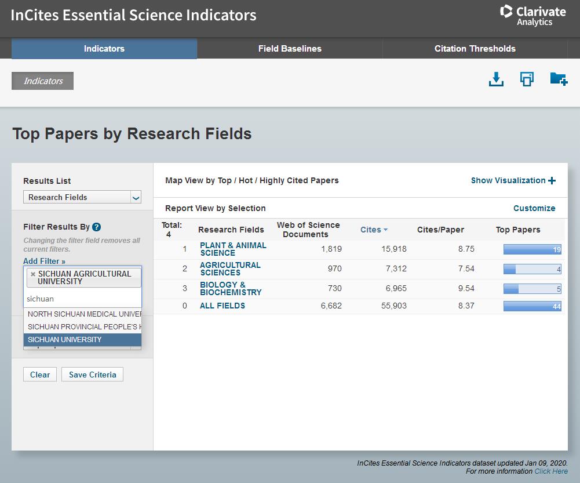Select SICHUAN UNIVERSITY from suggestion list
This screenshot has width=580, height=483.
click(82, 340)
